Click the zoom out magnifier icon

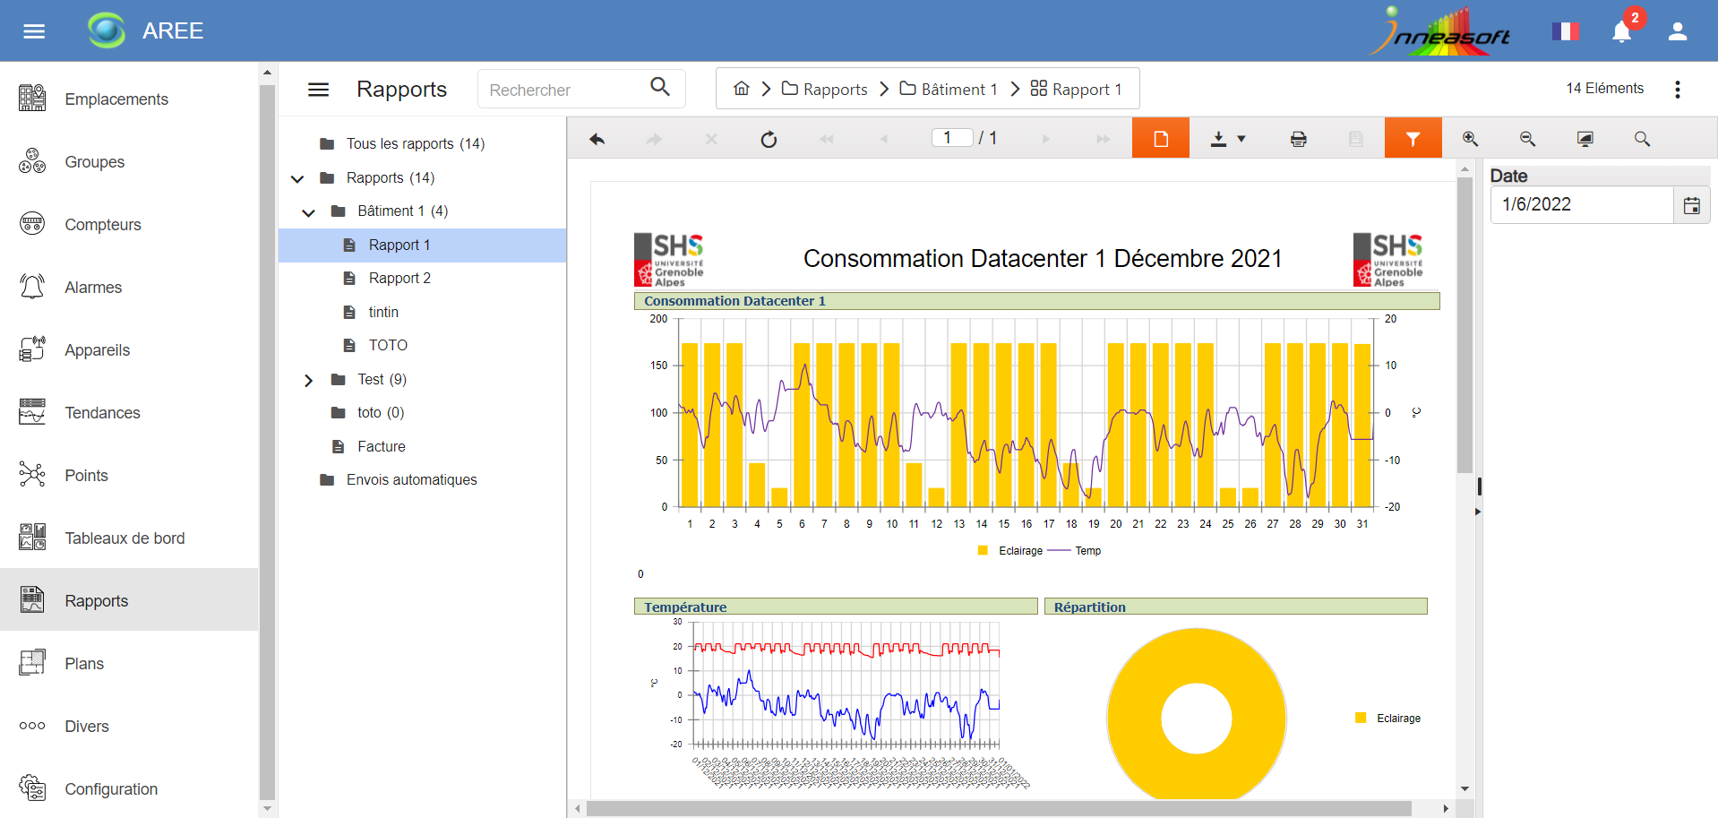pyautogui.click(x=1527, y=139)
